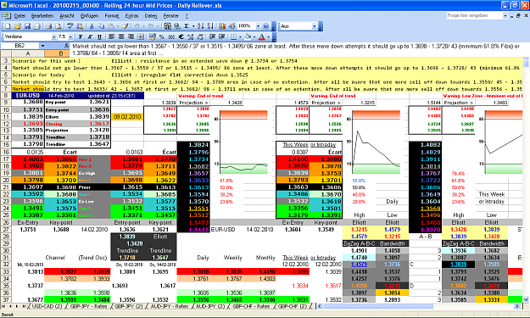
Task: Open the Chart Wizard icon
Action: click(222, 26)
